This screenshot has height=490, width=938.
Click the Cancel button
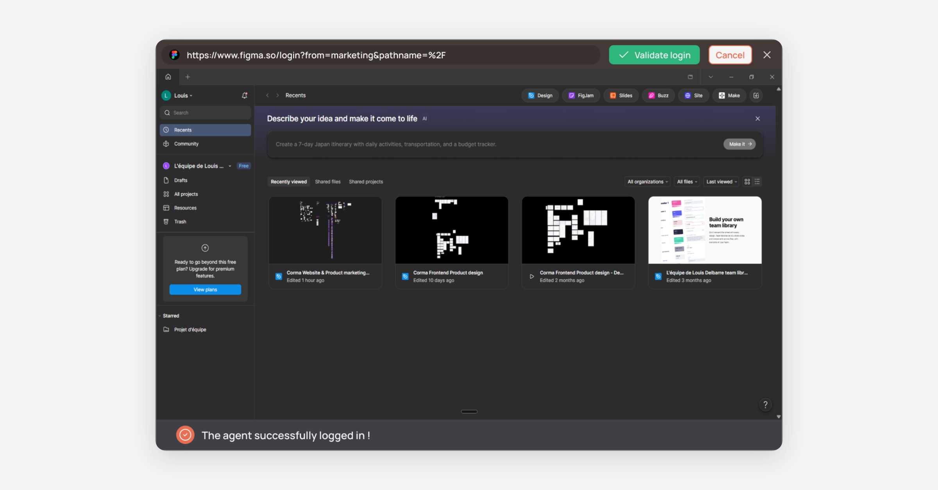730,55
